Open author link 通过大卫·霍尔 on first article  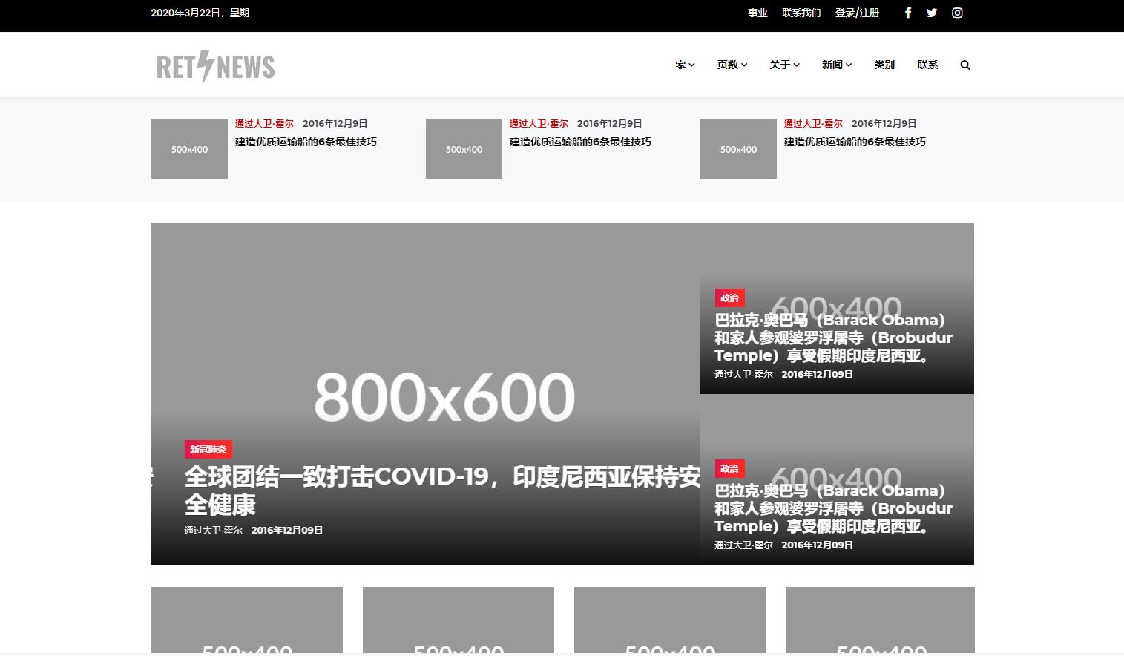[x=264, y=123]
